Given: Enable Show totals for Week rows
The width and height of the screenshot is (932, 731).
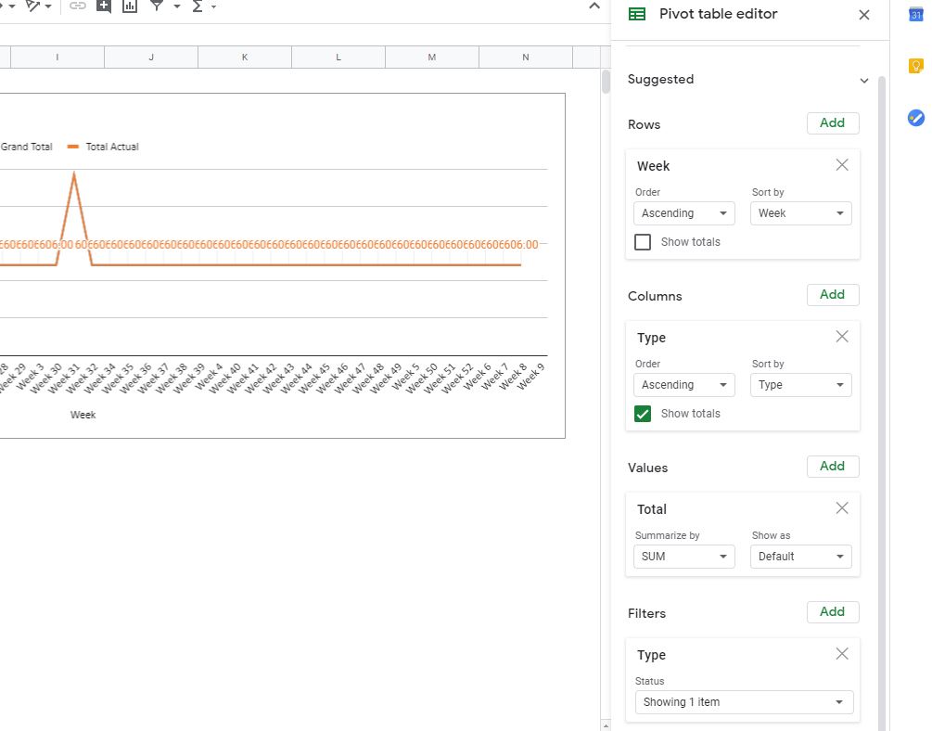Looking at the screenshot, I should 645,241.
